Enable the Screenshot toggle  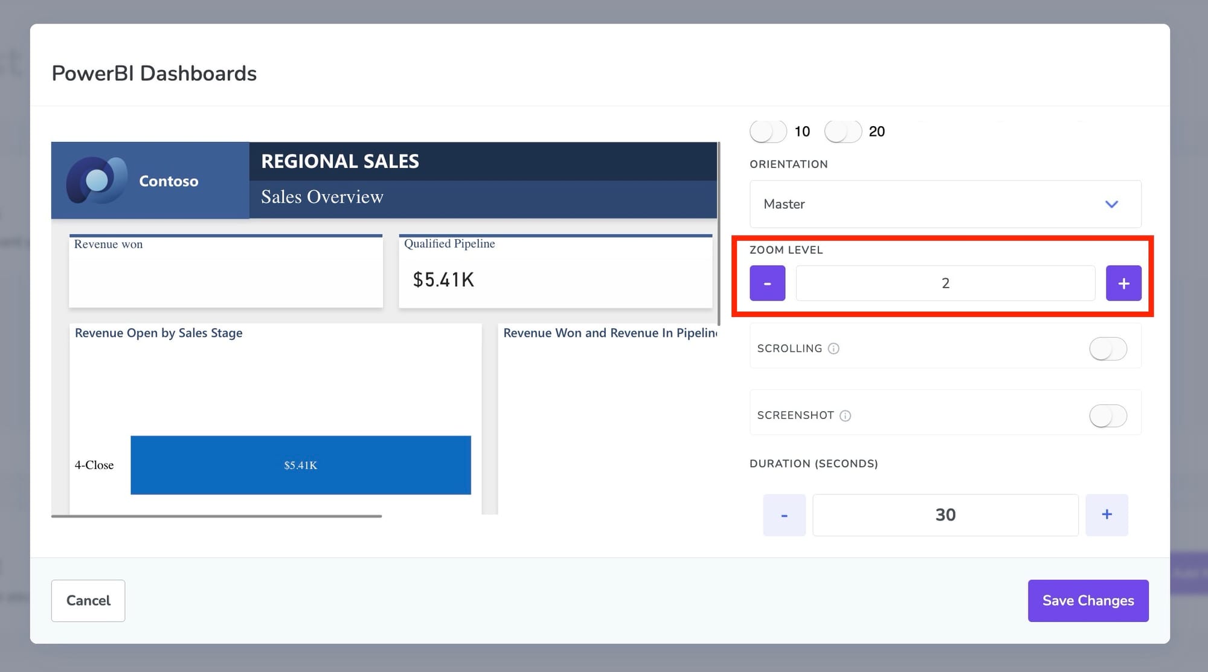click(x=1108, y=416)
